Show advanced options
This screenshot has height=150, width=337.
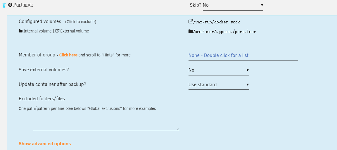point(45,144)
